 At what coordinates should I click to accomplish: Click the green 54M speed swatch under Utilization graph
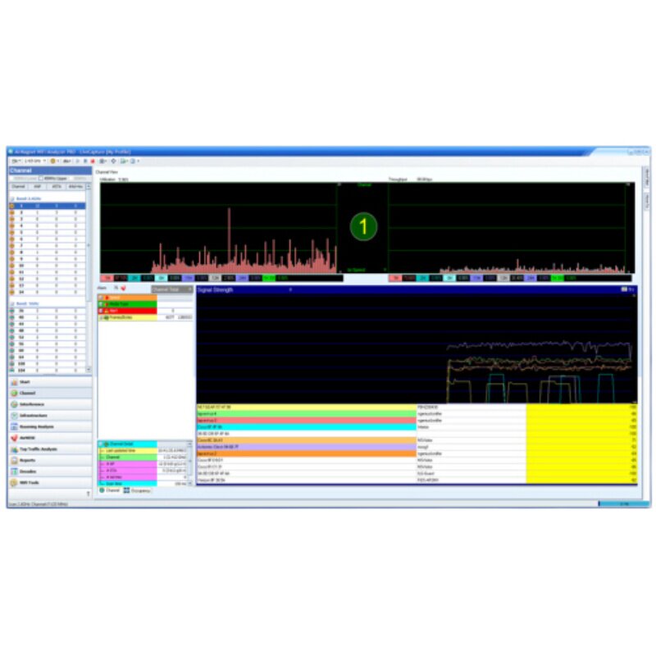click(269, 278)
